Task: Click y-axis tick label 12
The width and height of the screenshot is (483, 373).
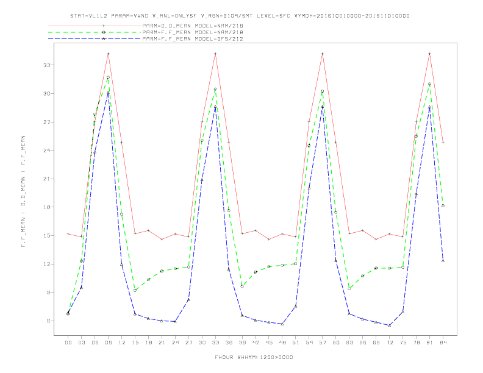Action: [46, 264]
